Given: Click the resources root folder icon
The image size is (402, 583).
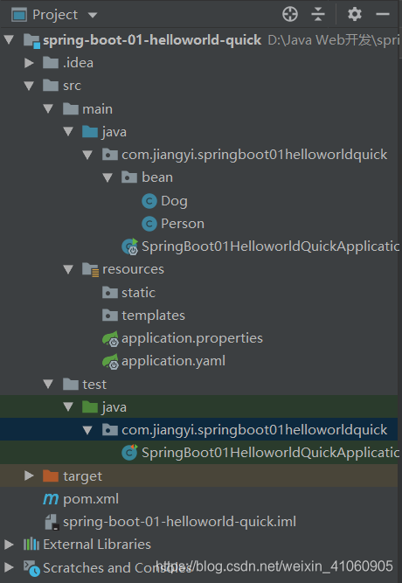Looking at the screenshot, I should (90, 269).
